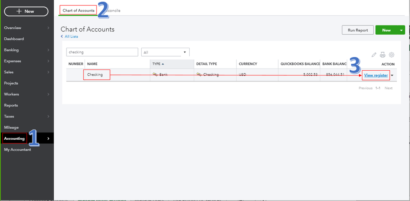
Task: Click the Next pagination link
Action: point(388,88)
